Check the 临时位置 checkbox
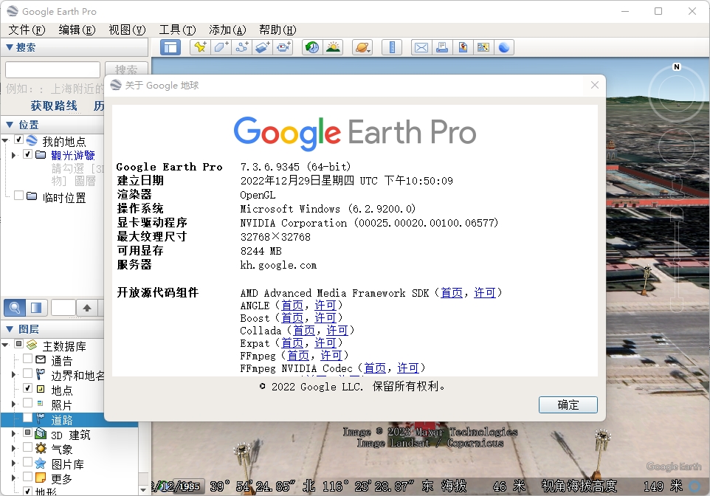710x496 pixels. pyautogui.click(x=18, y=196)
